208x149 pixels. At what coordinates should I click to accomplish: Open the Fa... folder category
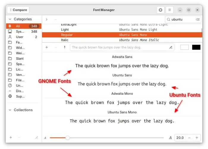point(24,42)
